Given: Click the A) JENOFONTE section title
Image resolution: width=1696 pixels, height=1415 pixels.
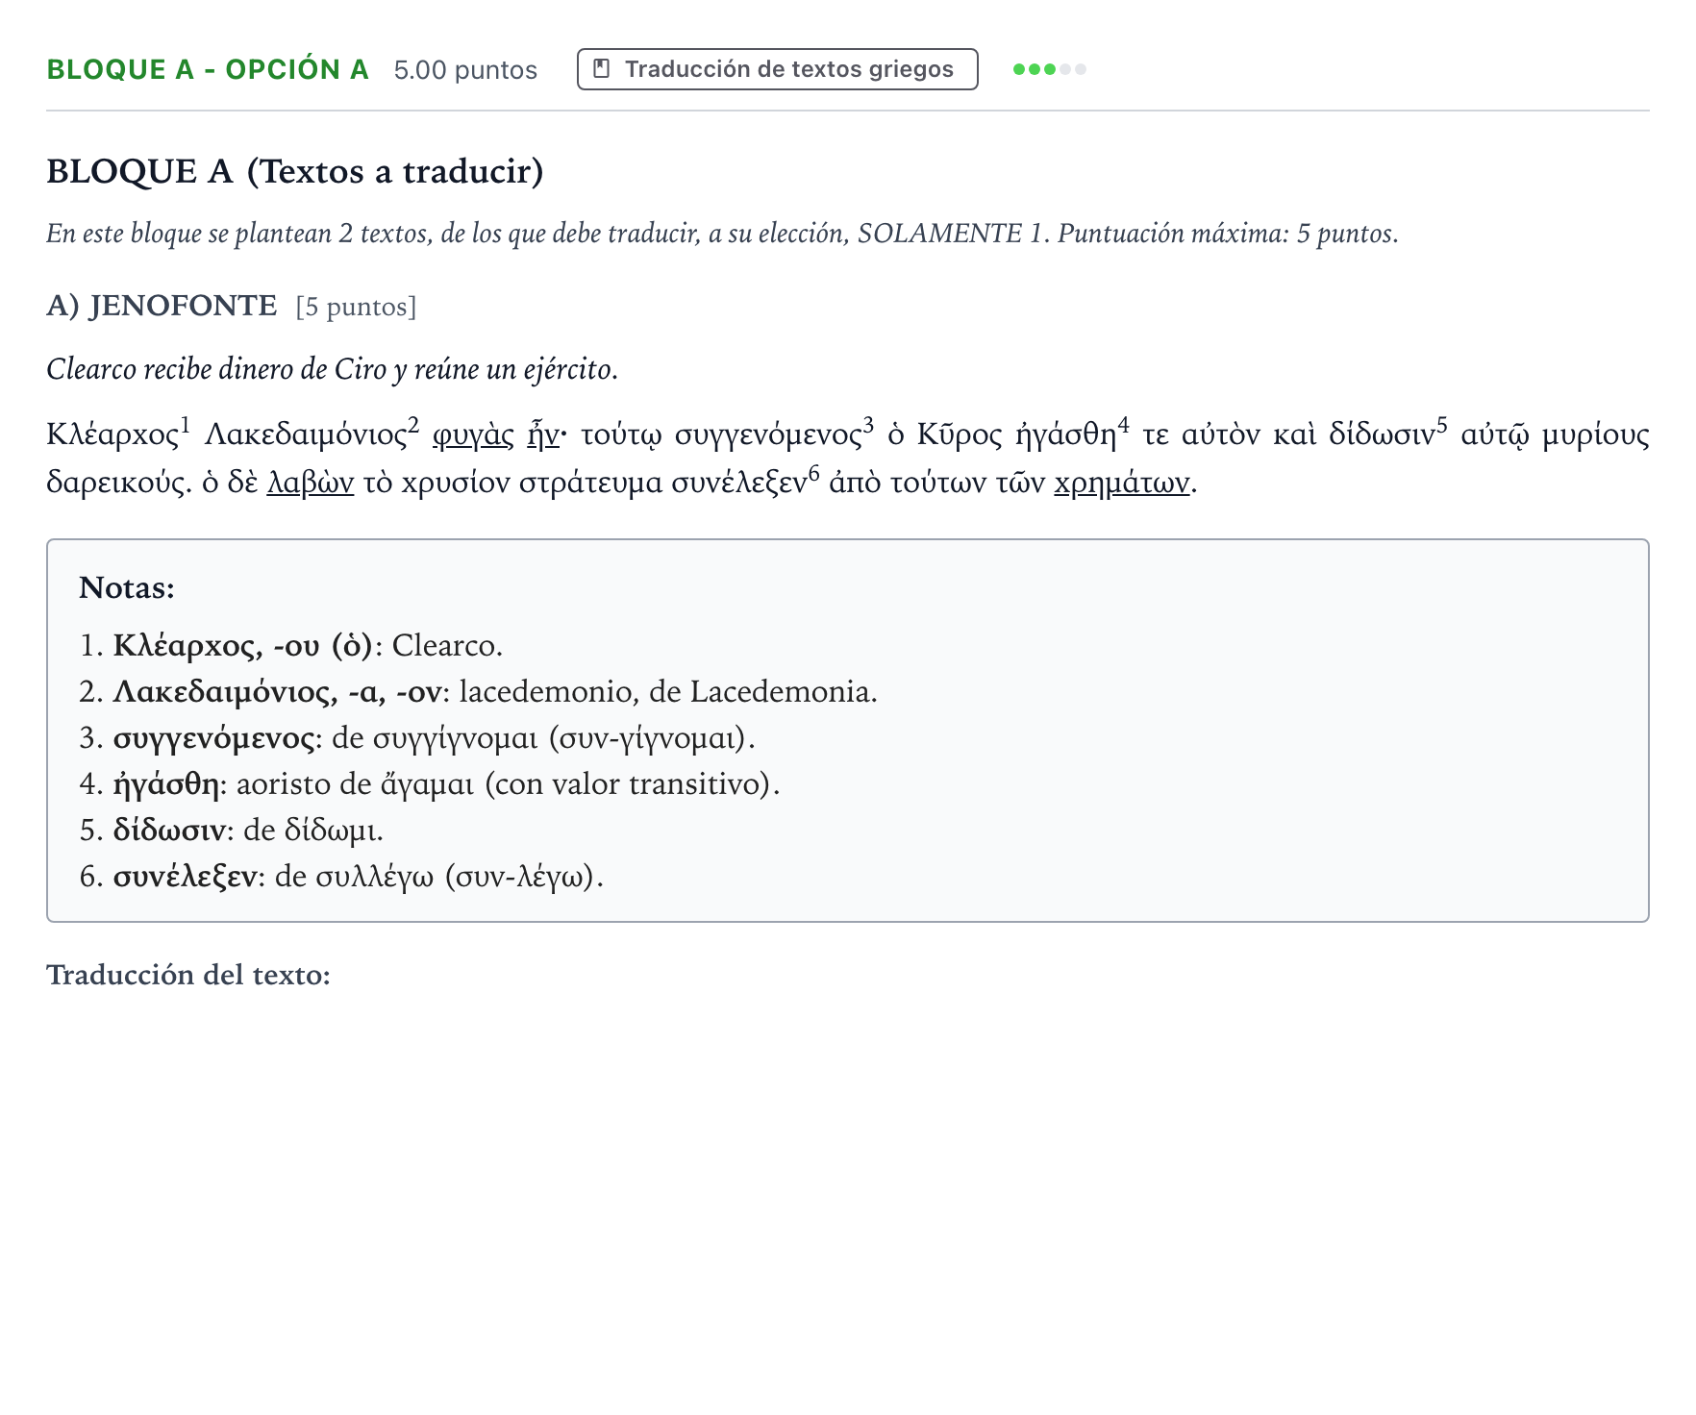Looking at the screenshot, I should tap(162, 306).
